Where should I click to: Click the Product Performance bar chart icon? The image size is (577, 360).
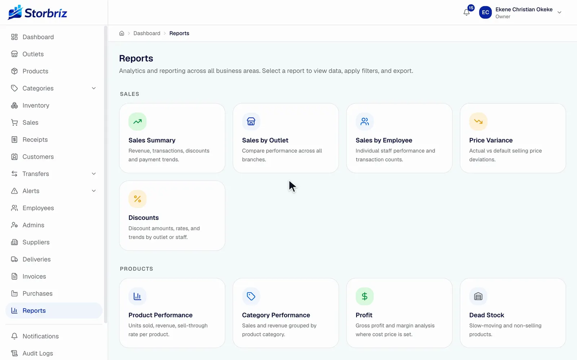[x=137, y=296]
